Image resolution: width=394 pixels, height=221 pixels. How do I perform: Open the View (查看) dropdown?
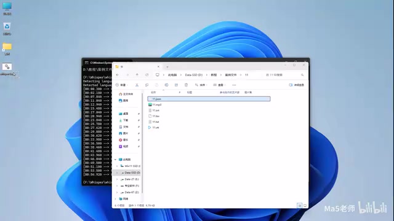[x=219, y=85]
